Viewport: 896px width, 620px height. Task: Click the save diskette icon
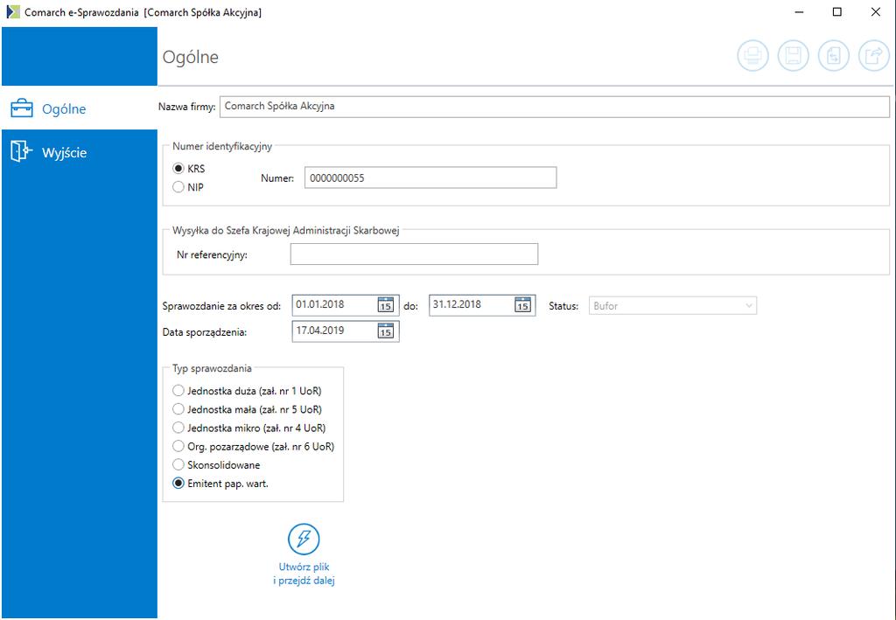point(793,56)
